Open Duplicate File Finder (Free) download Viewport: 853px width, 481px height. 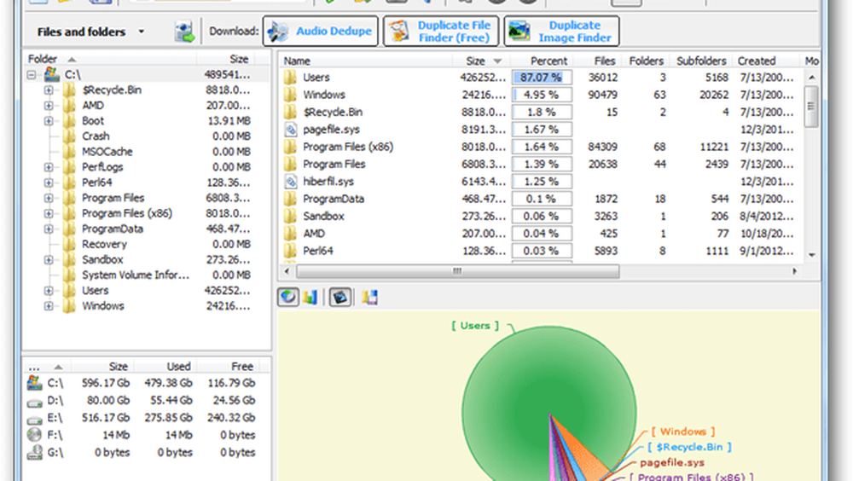[x=440, y=32]
